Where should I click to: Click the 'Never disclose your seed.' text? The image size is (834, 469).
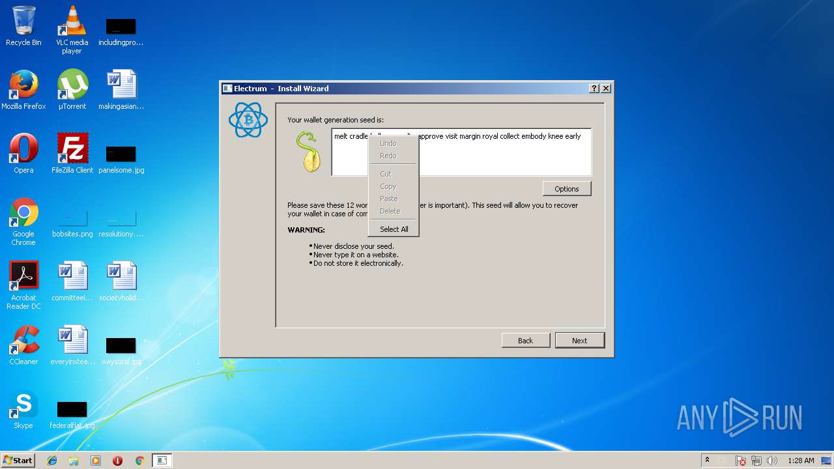(x=354, y=246)
